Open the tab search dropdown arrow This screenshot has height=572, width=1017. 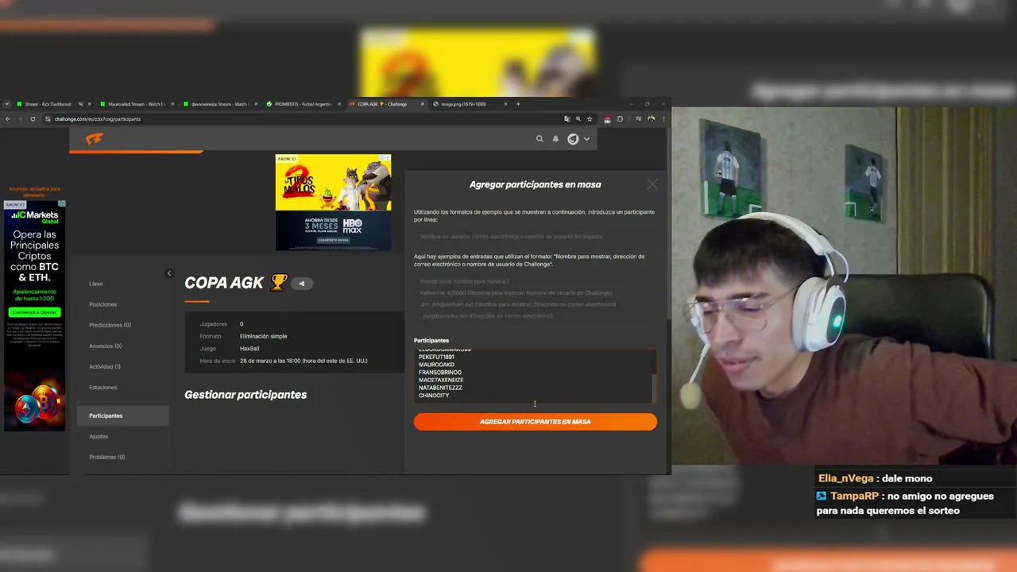click(x=7, y=104)
